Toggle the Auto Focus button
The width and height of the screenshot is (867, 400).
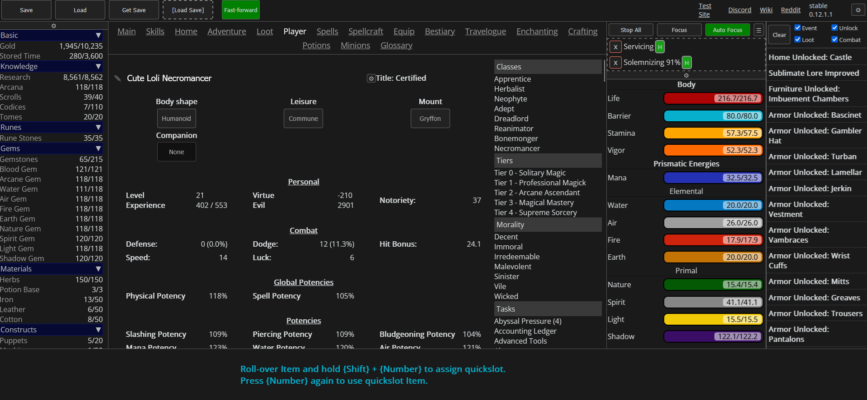(727, 30)
